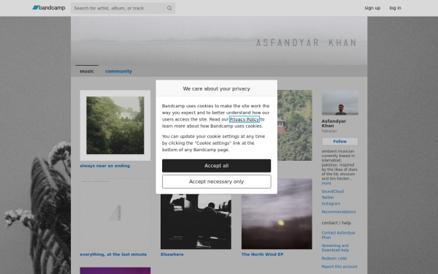The height and width of the screenshot is (274, 438).
Task: Open the Recommendations link
Action: [339, 212]
